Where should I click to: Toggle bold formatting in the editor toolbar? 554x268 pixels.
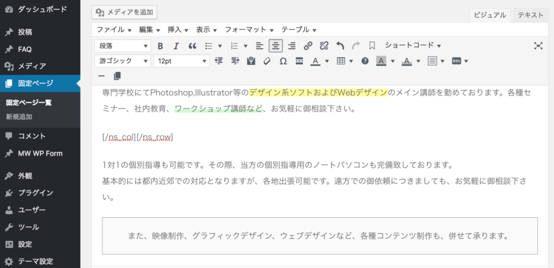tap(160, 46)
